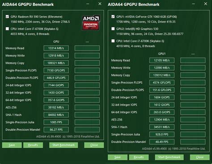The image size is (212, 164).
Task: Open Results in the GTX 1060 window
Action: 139,157
